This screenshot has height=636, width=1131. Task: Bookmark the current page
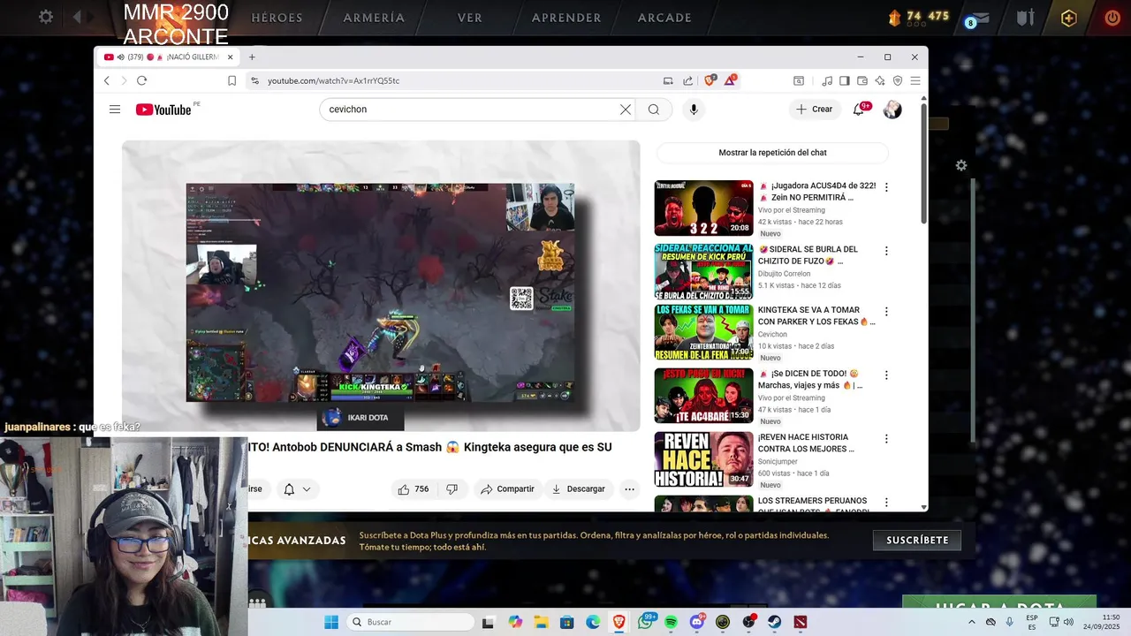[x=232, y=80]
